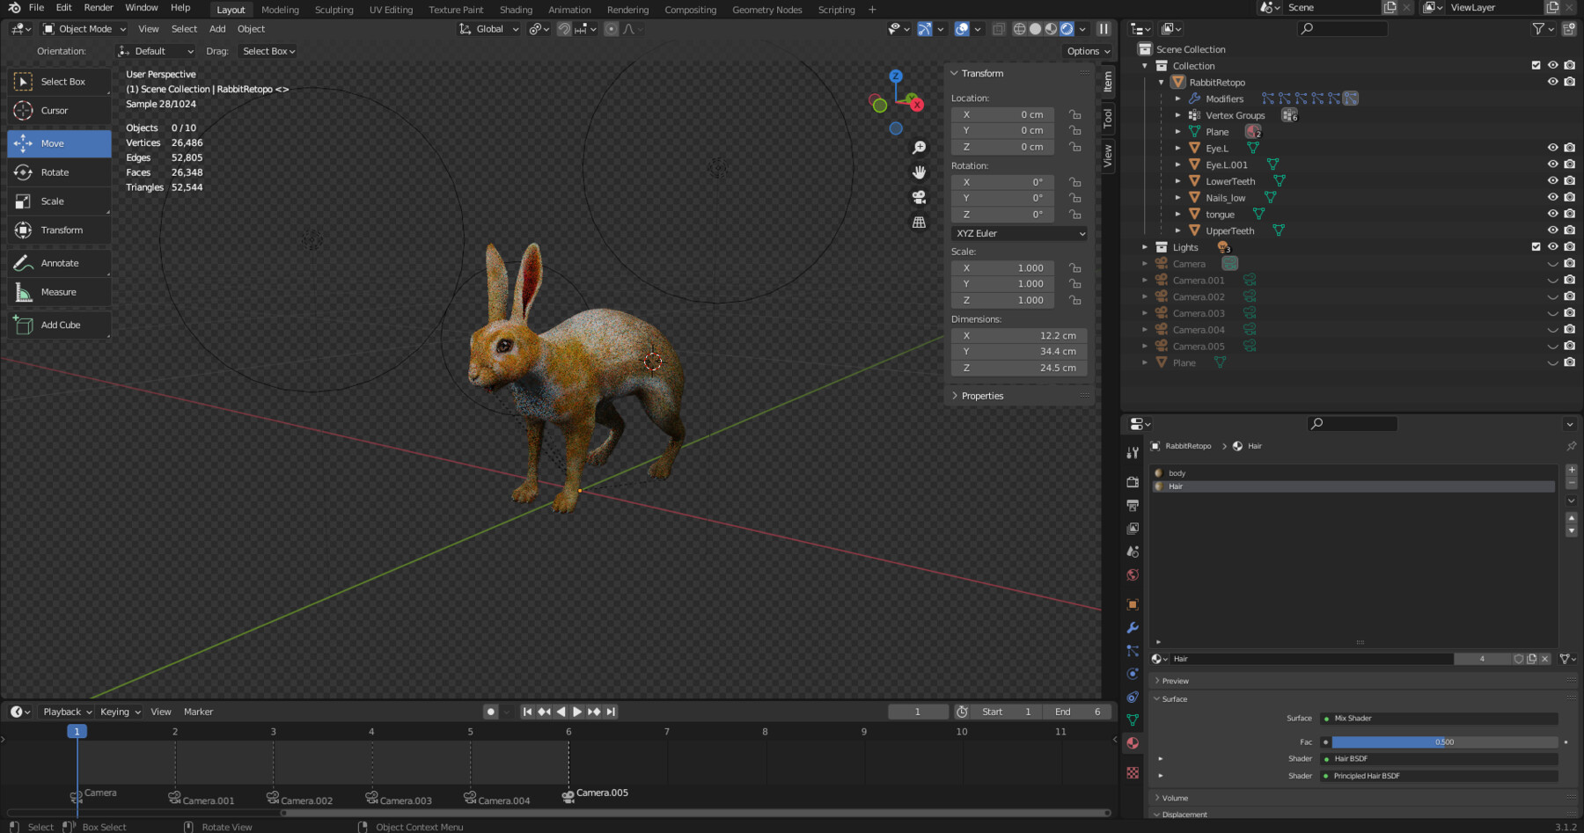Expand the Modifiers entry under RabbitRetopo

point(1179,99)
